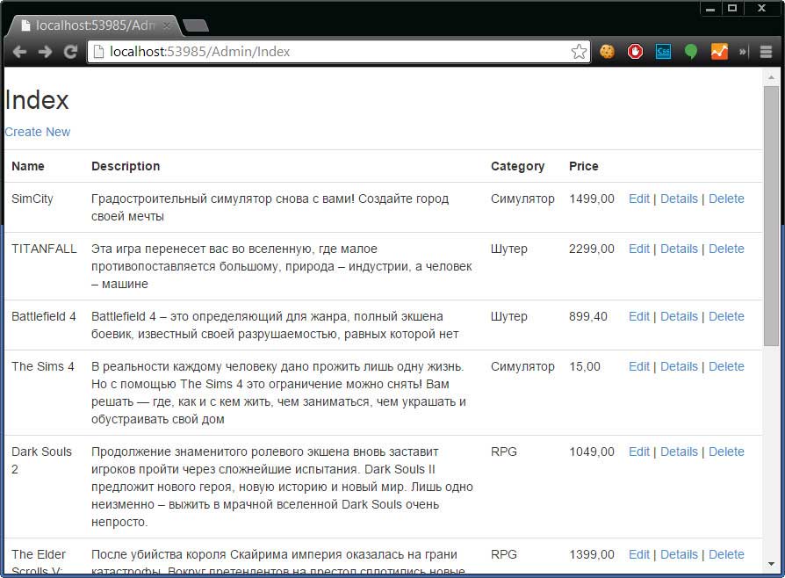Click the Description column header

pos(126,166)
